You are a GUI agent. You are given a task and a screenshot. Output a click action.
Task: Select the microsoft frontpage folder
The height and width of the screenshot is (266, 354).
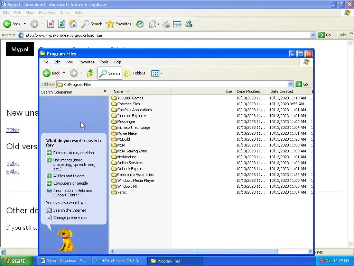(131, 127)
